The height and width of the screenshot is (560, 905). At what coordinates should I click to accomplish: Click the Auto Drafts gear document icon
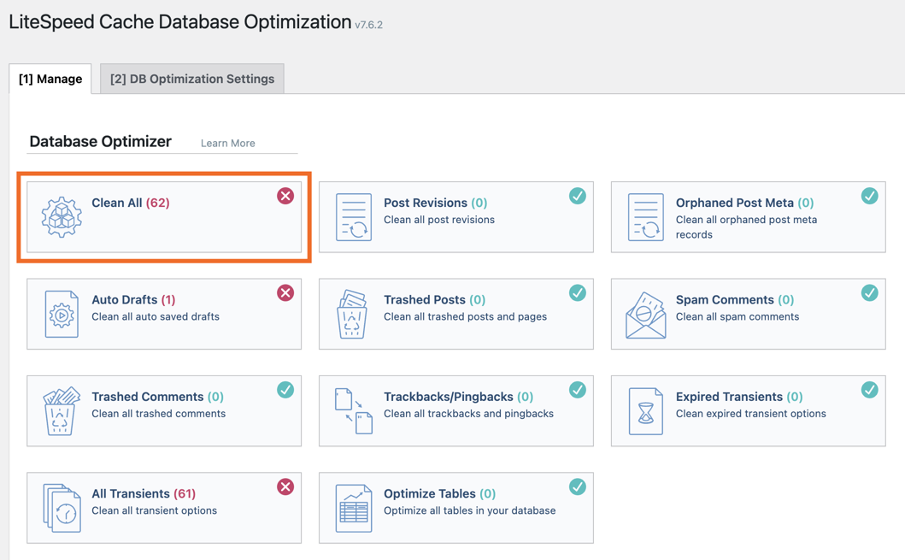click(62, 314)
